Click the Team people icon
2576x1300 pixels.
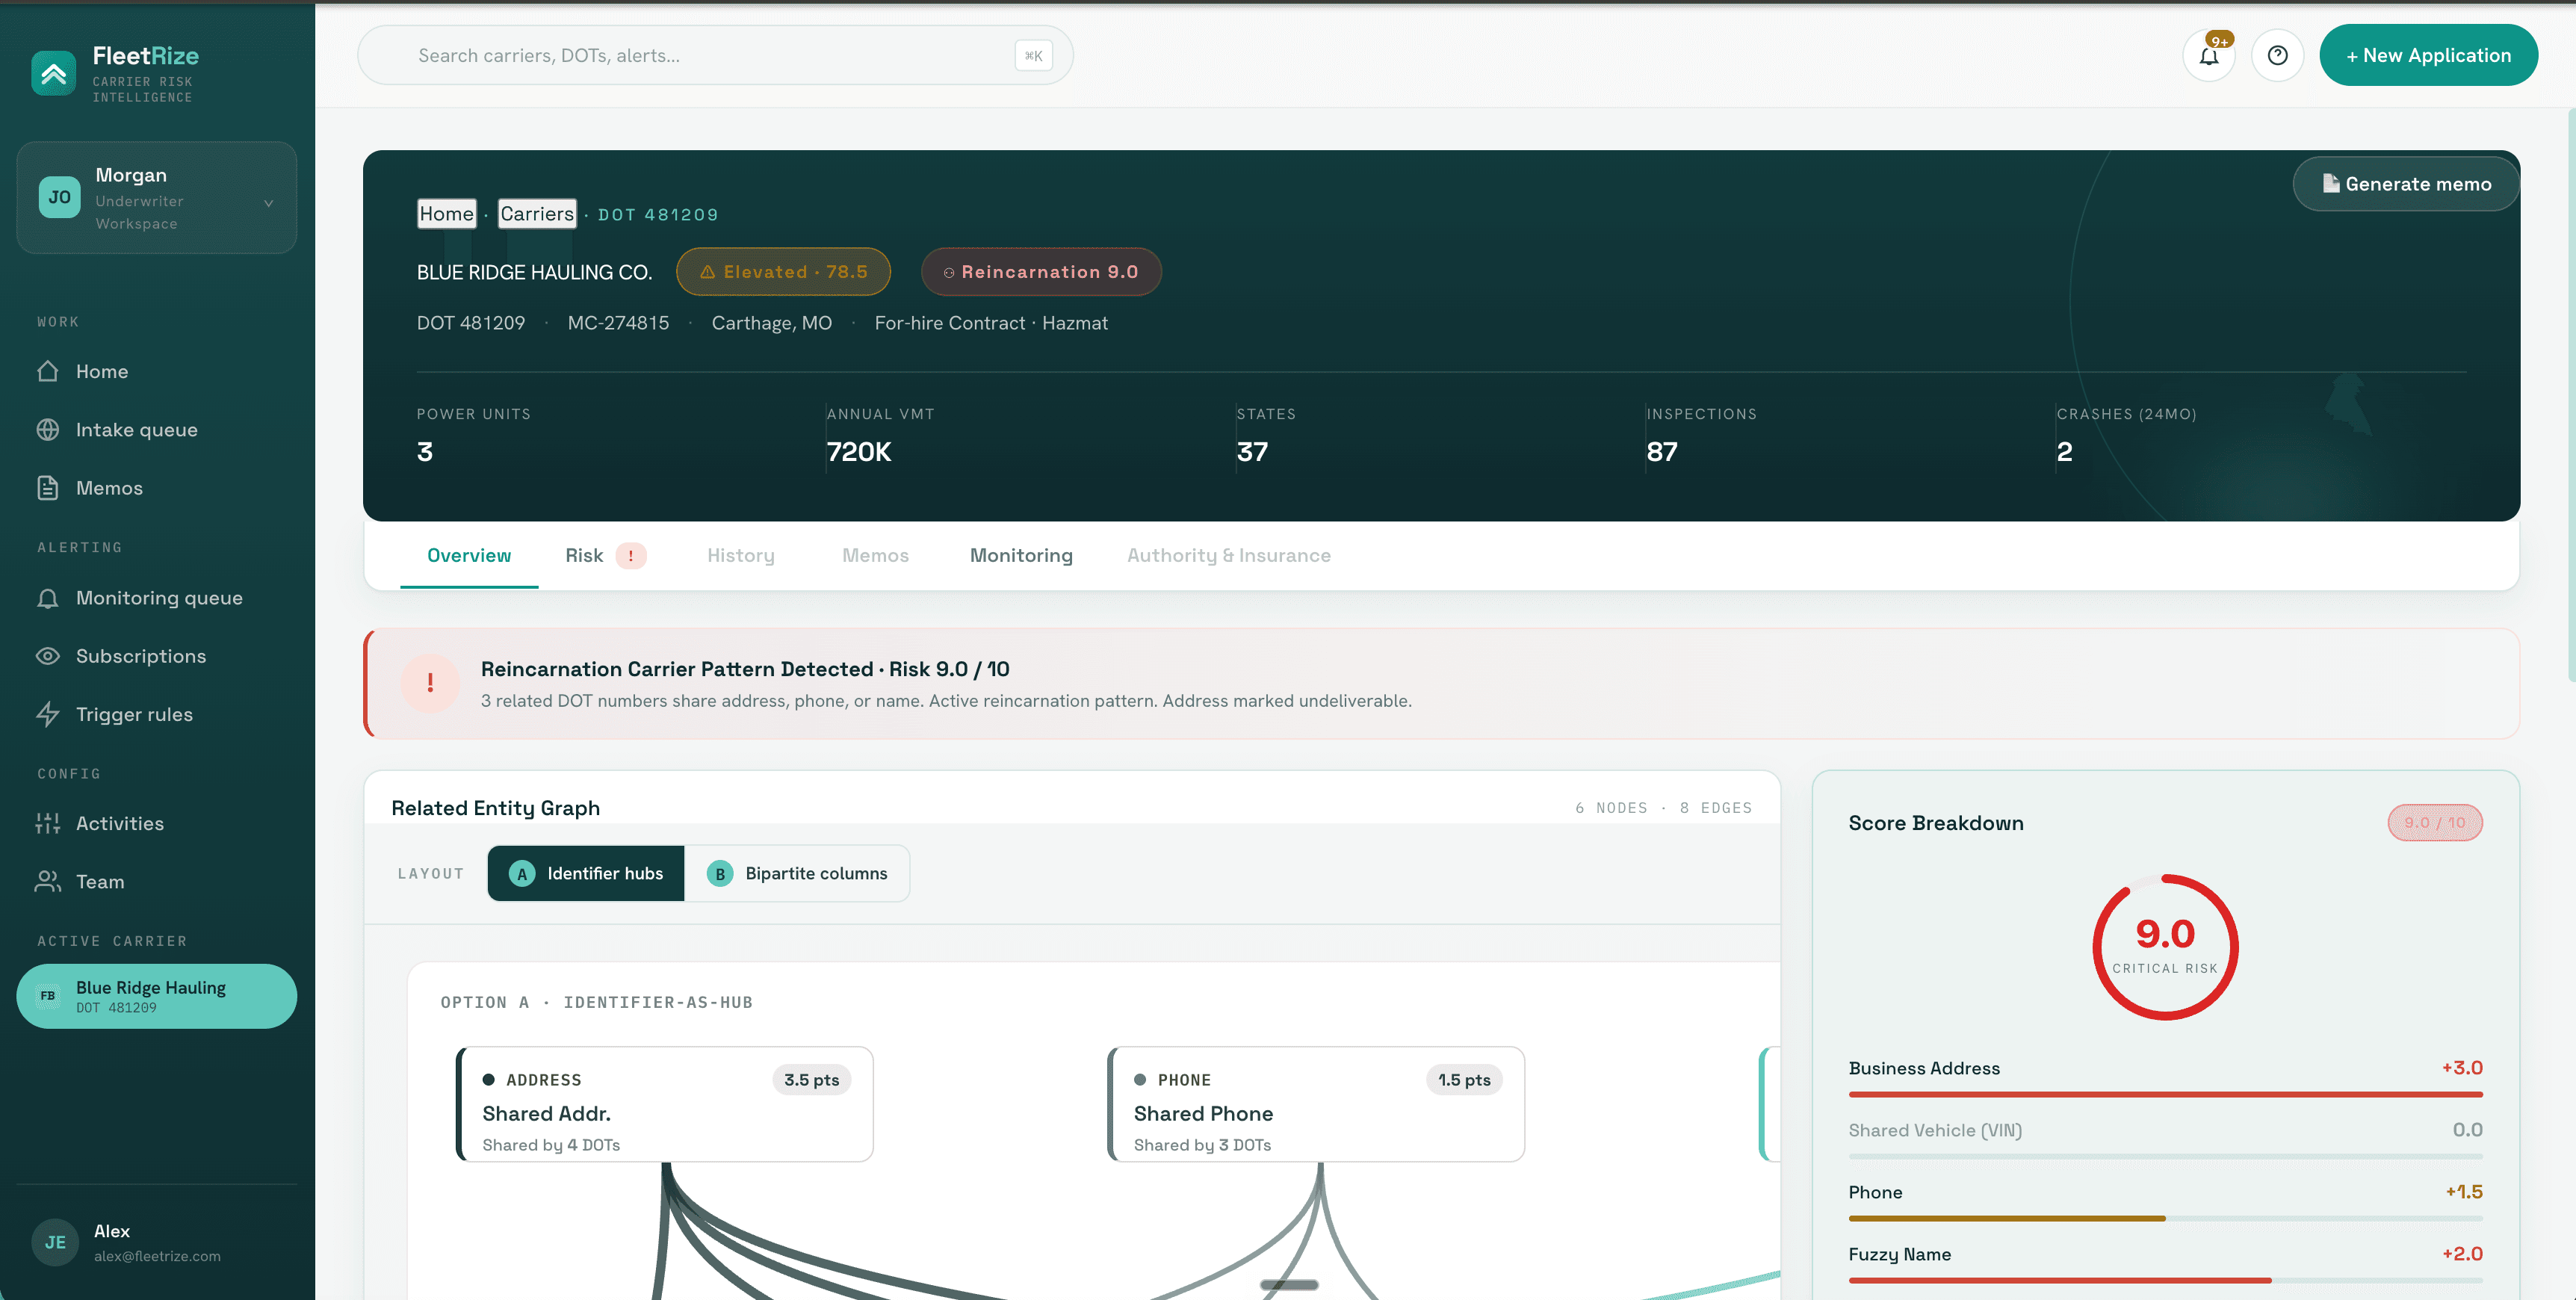point(48,882)
